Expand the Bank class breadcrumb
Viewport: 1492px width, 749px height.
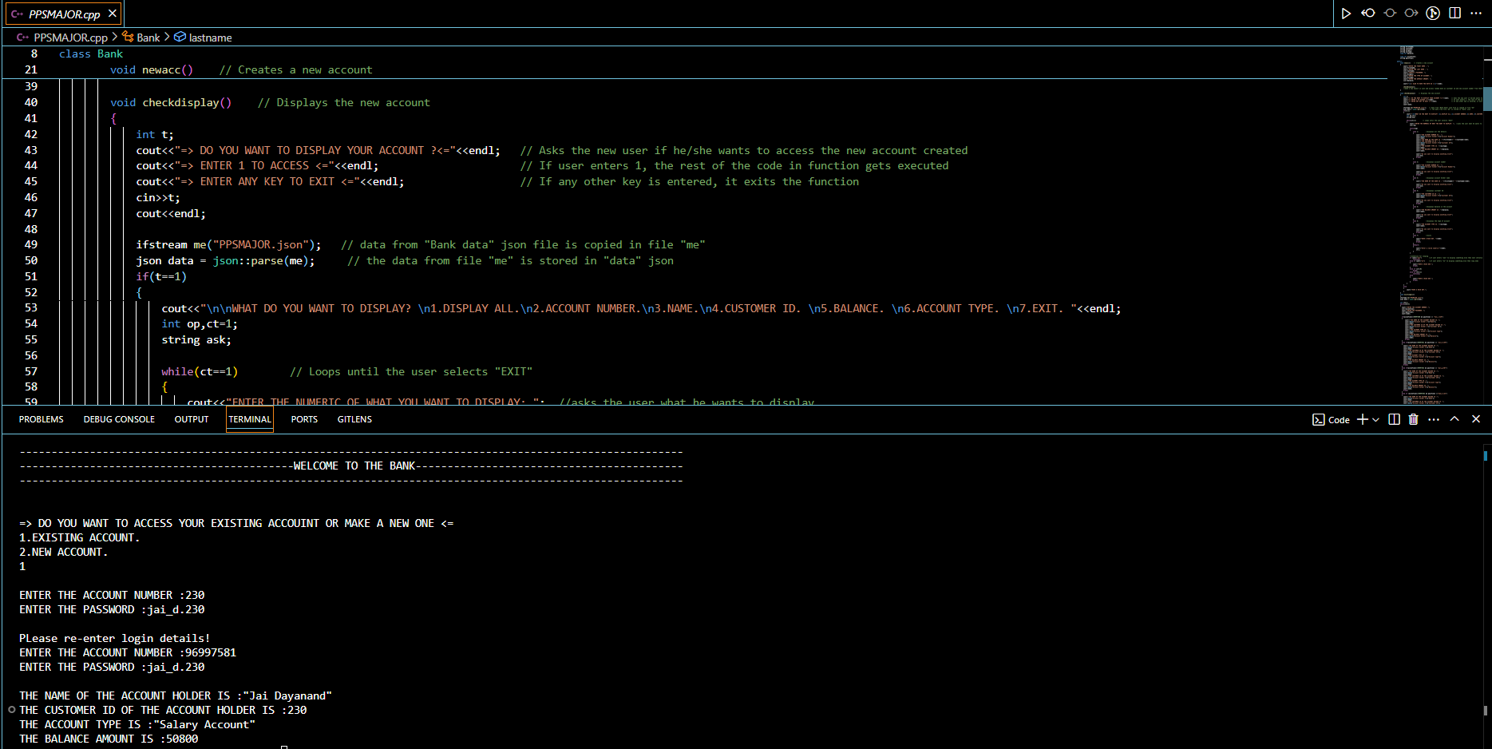pyautogui.click(x=148, y=38)
